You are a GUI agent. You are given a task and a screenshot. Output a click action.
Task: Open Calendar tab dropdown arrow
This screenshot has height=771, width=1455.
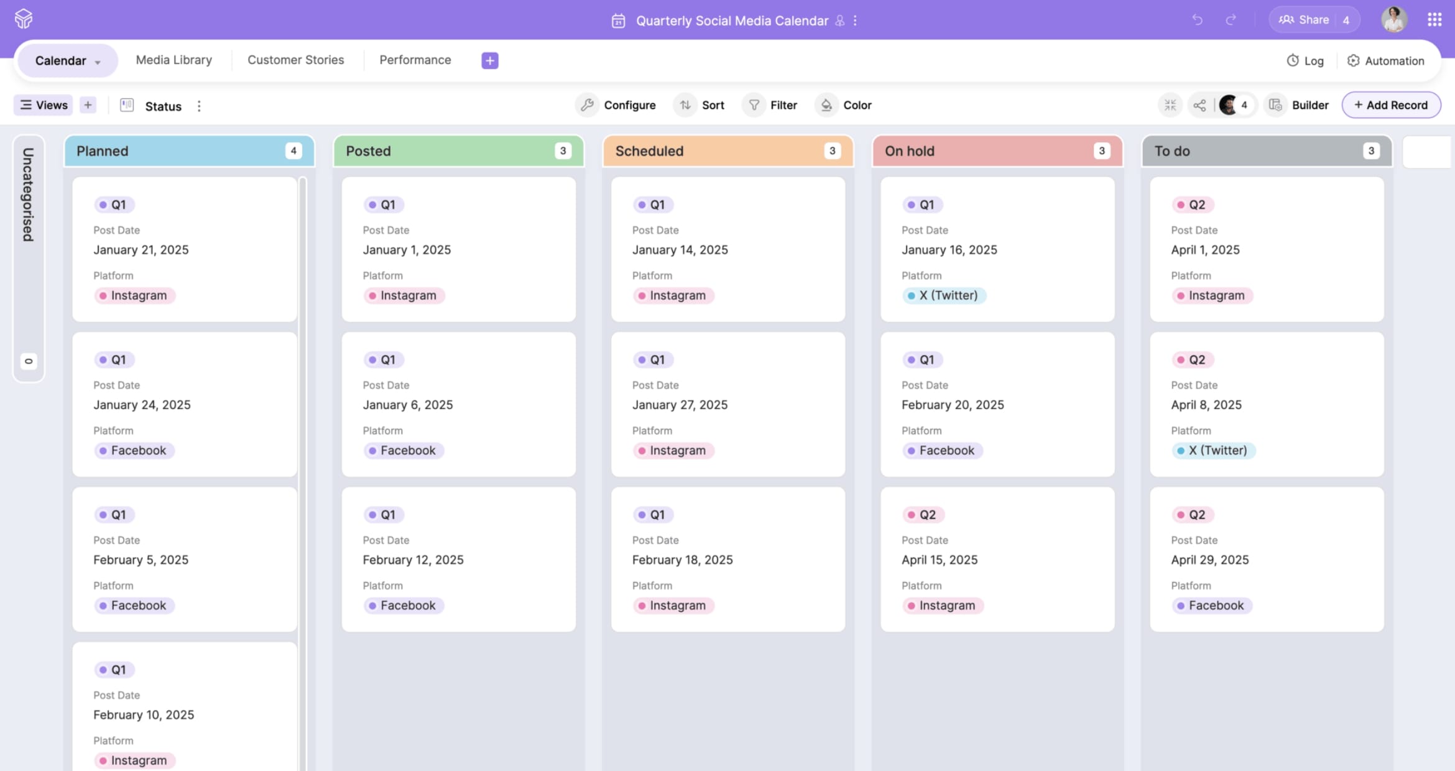[98, 62]
